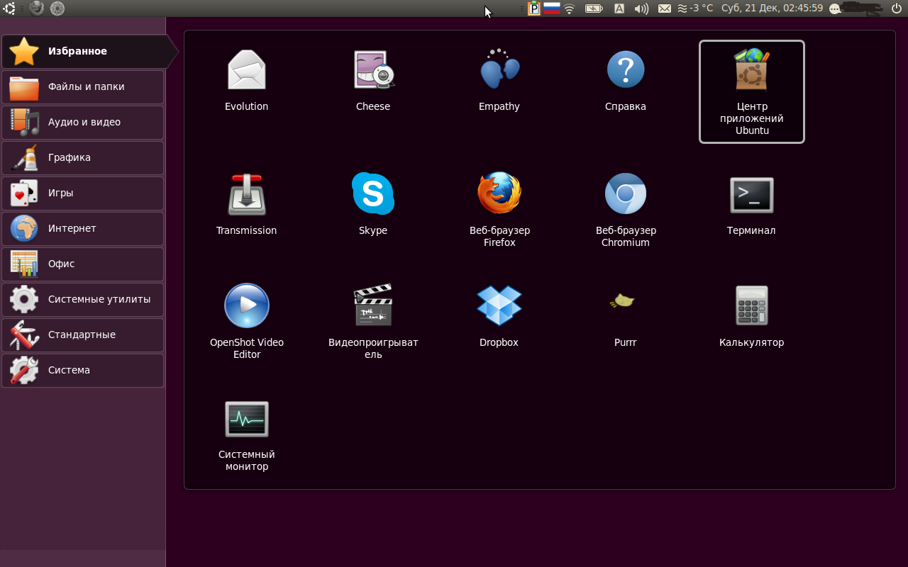
Task: Open the mail envelope messaging menu
Action: tap(665, 9)
